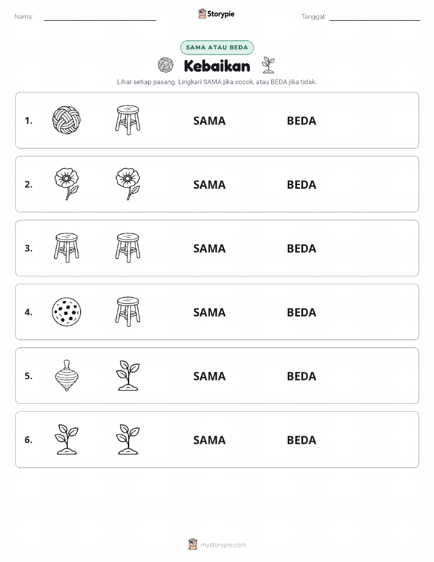Choose BEDA for row 1
This screenshot has width=434, height=562.
coord(302,121)
